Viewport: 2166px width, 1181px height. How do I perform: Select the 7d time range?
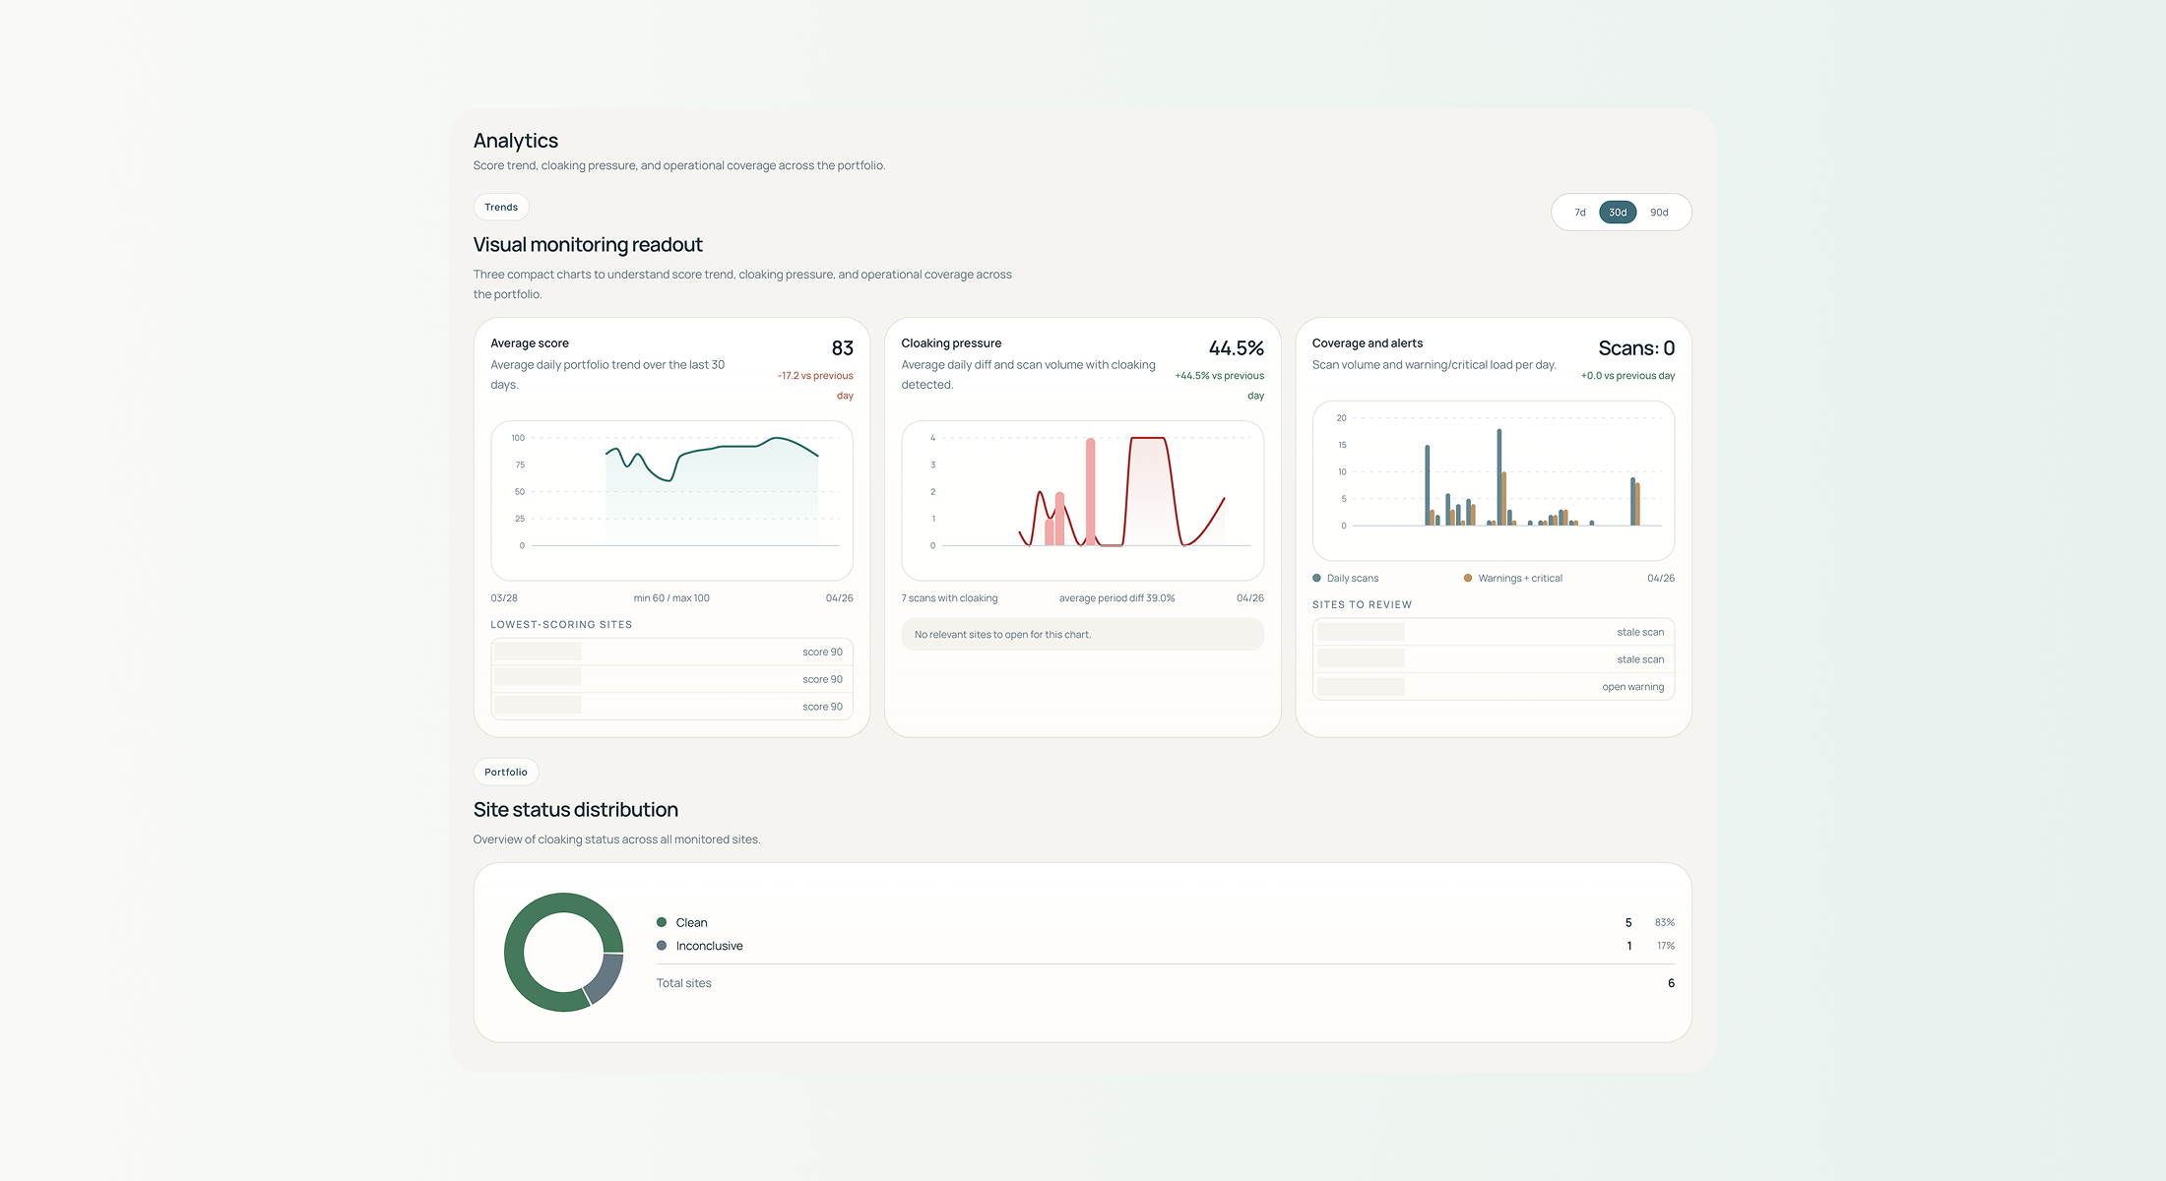click(x=1579, y=213)
